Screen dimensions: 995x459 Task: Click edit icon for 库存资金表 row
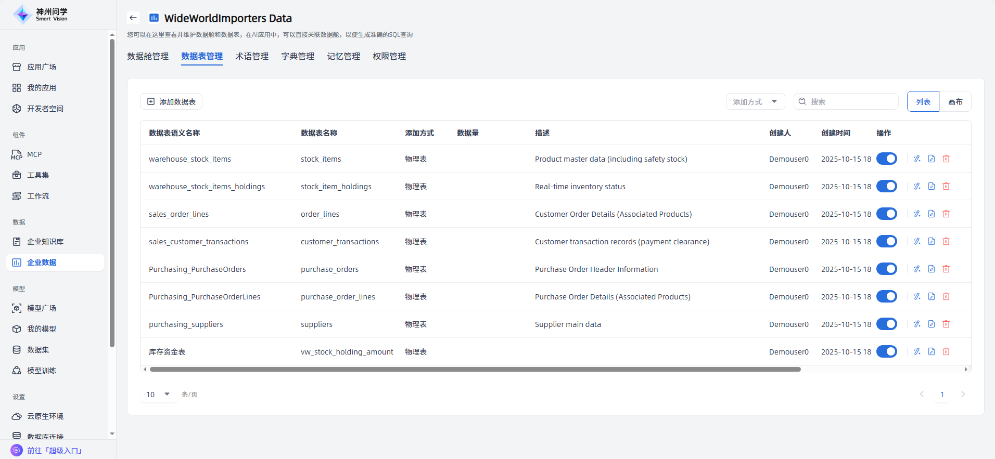pyautogui.click(x=917, y=351)
